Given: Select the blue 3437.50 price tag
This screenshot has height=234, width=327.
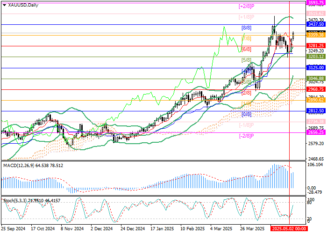Looking at the screenshot, I should [x=316, y=23].
